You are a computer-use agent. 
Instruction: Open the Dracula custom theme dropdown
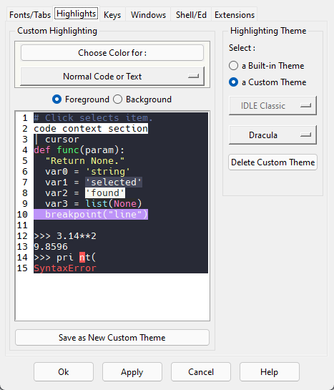pyautogui.click(x=272, y=135)
